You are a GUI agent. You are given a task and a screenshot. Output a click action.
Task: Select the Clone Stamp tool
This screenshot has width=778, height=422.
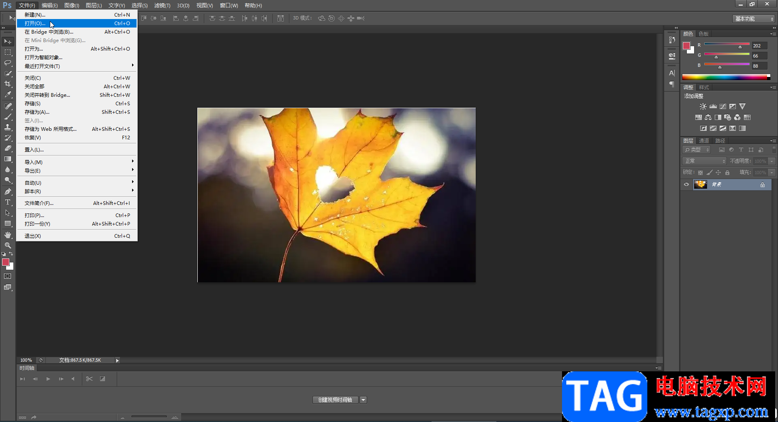tap(8, 127)
